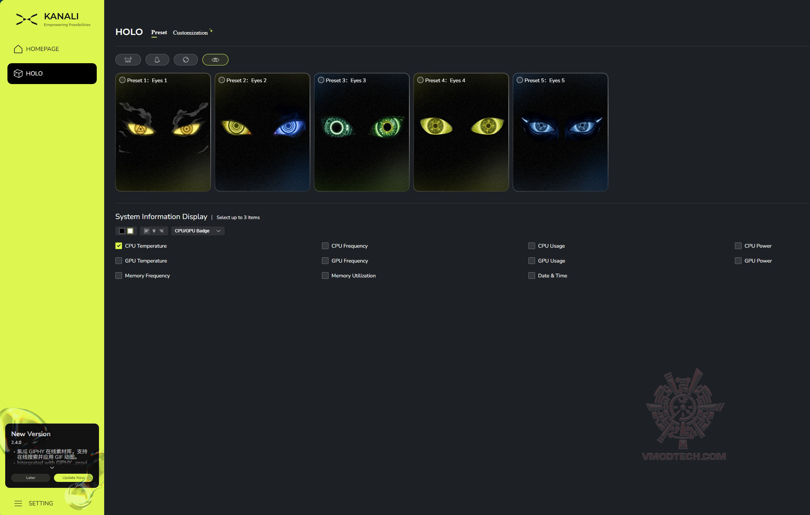Pick the black text color swatch
Viewport: 810px width, 515px height.
[122, 231]
